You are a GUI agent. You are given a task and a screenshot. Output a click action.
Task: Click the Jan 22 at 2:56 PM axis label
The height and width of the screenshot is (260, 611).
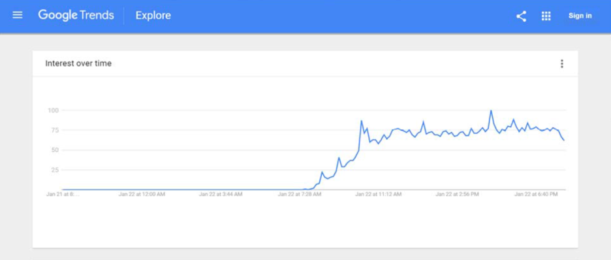coord(457,194)
